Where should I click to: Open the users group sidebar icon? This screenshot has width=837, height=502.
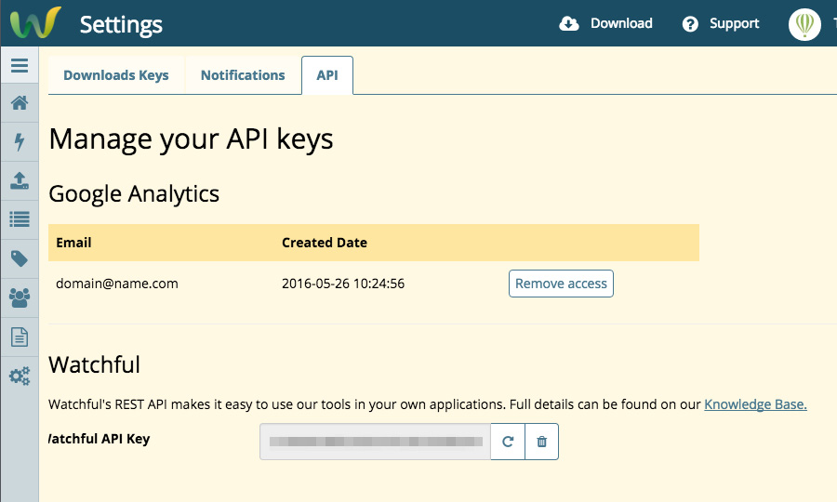[20, 297]
